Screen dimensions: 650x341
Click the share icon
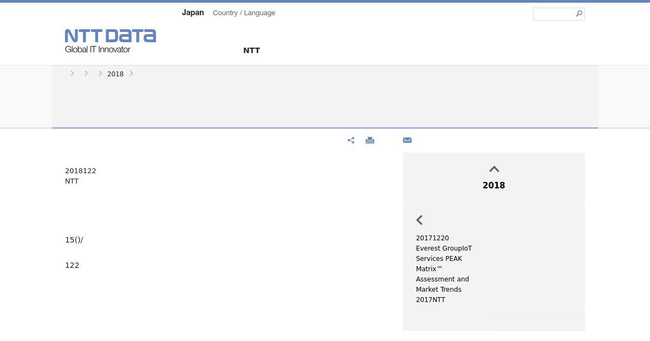[x=351, y=140]
